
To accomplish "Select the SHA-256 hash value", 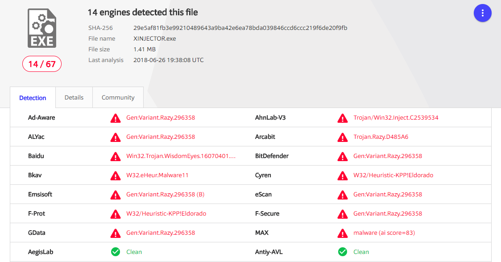I will click(x=240, y=28).
